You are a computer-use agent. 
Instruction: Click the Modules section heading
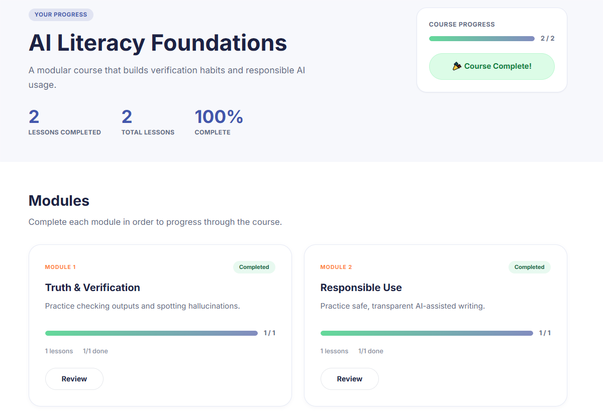pos(59,201)
